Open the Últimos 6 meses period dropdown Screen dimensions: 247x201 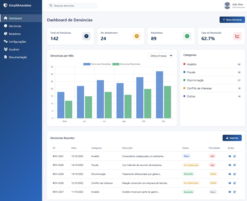pos(160,56)
